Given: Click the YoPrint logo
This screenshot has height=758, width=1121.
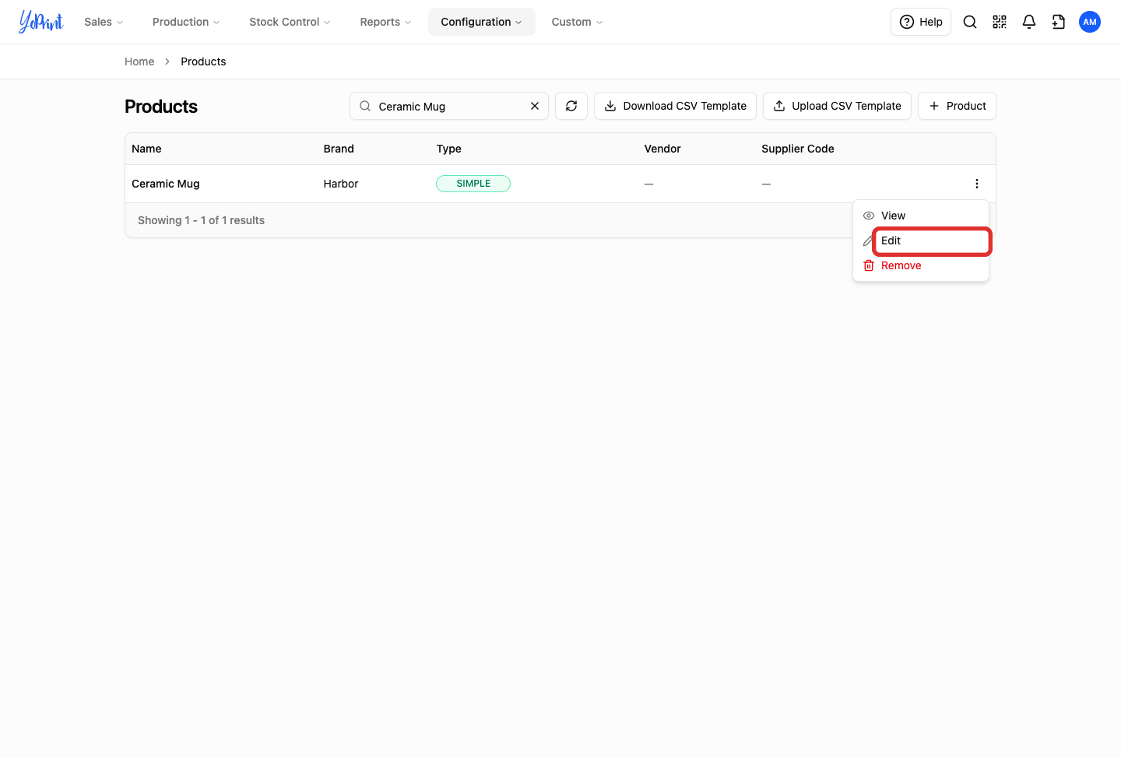Looking at the screenshot, I should 40,22.
